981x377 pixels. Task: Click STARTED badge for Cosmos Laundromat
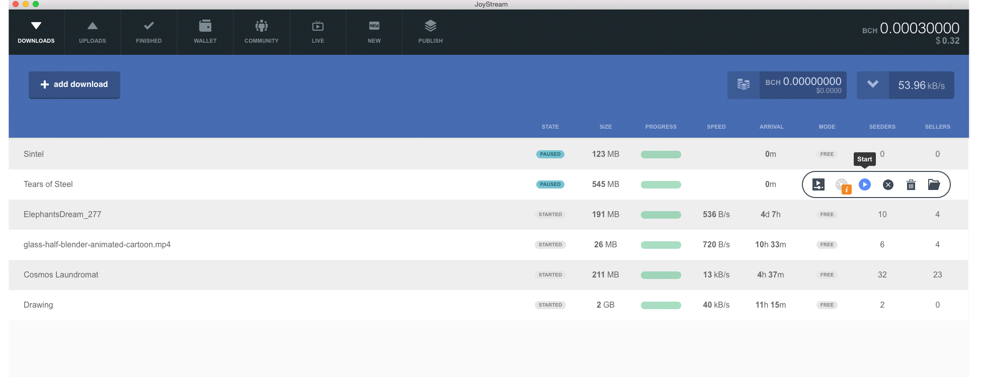(550, 275)
